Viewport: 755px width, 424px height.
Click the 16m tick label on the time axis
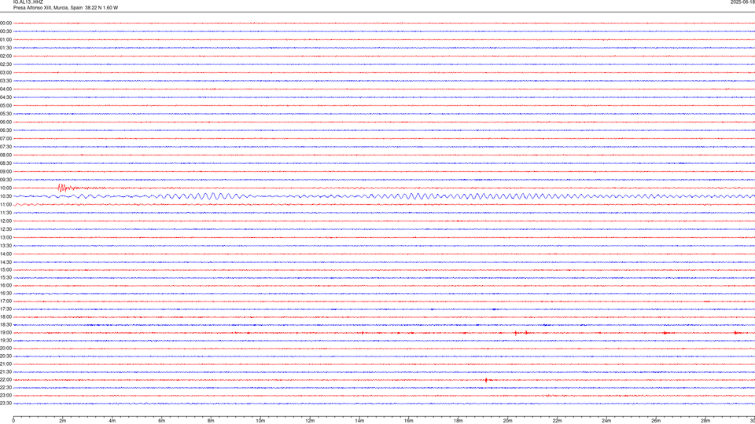point(409,421)
